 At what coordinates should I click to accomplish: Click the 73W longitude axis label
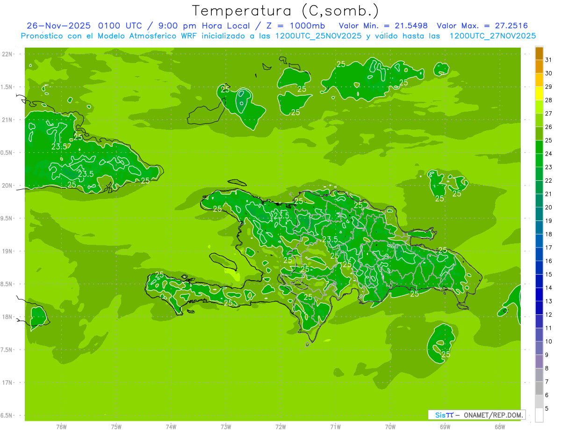(x=226, y=427)
